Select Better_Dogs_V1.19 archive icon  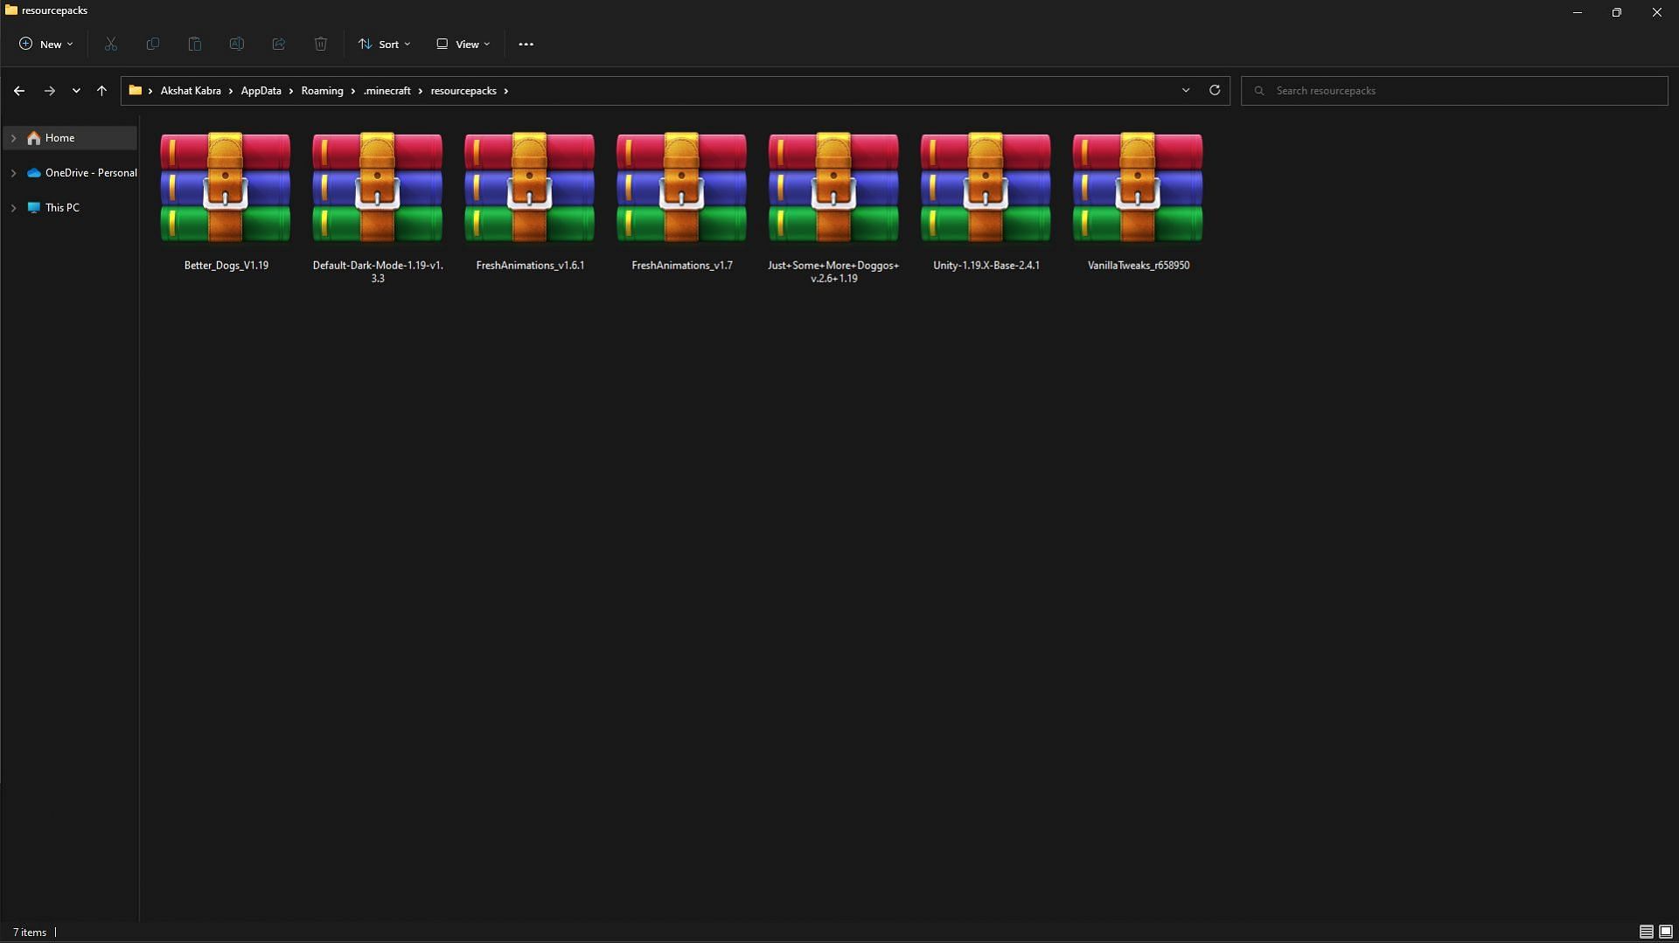coord(226,187)
